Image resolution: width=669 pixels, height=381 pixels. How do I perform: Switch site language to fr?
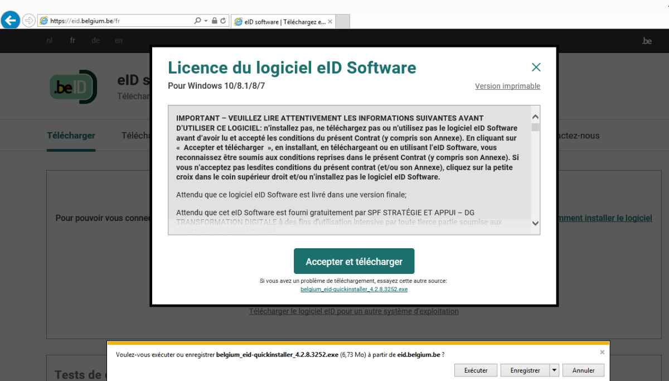pyautogui.click(x=72, y=41)
